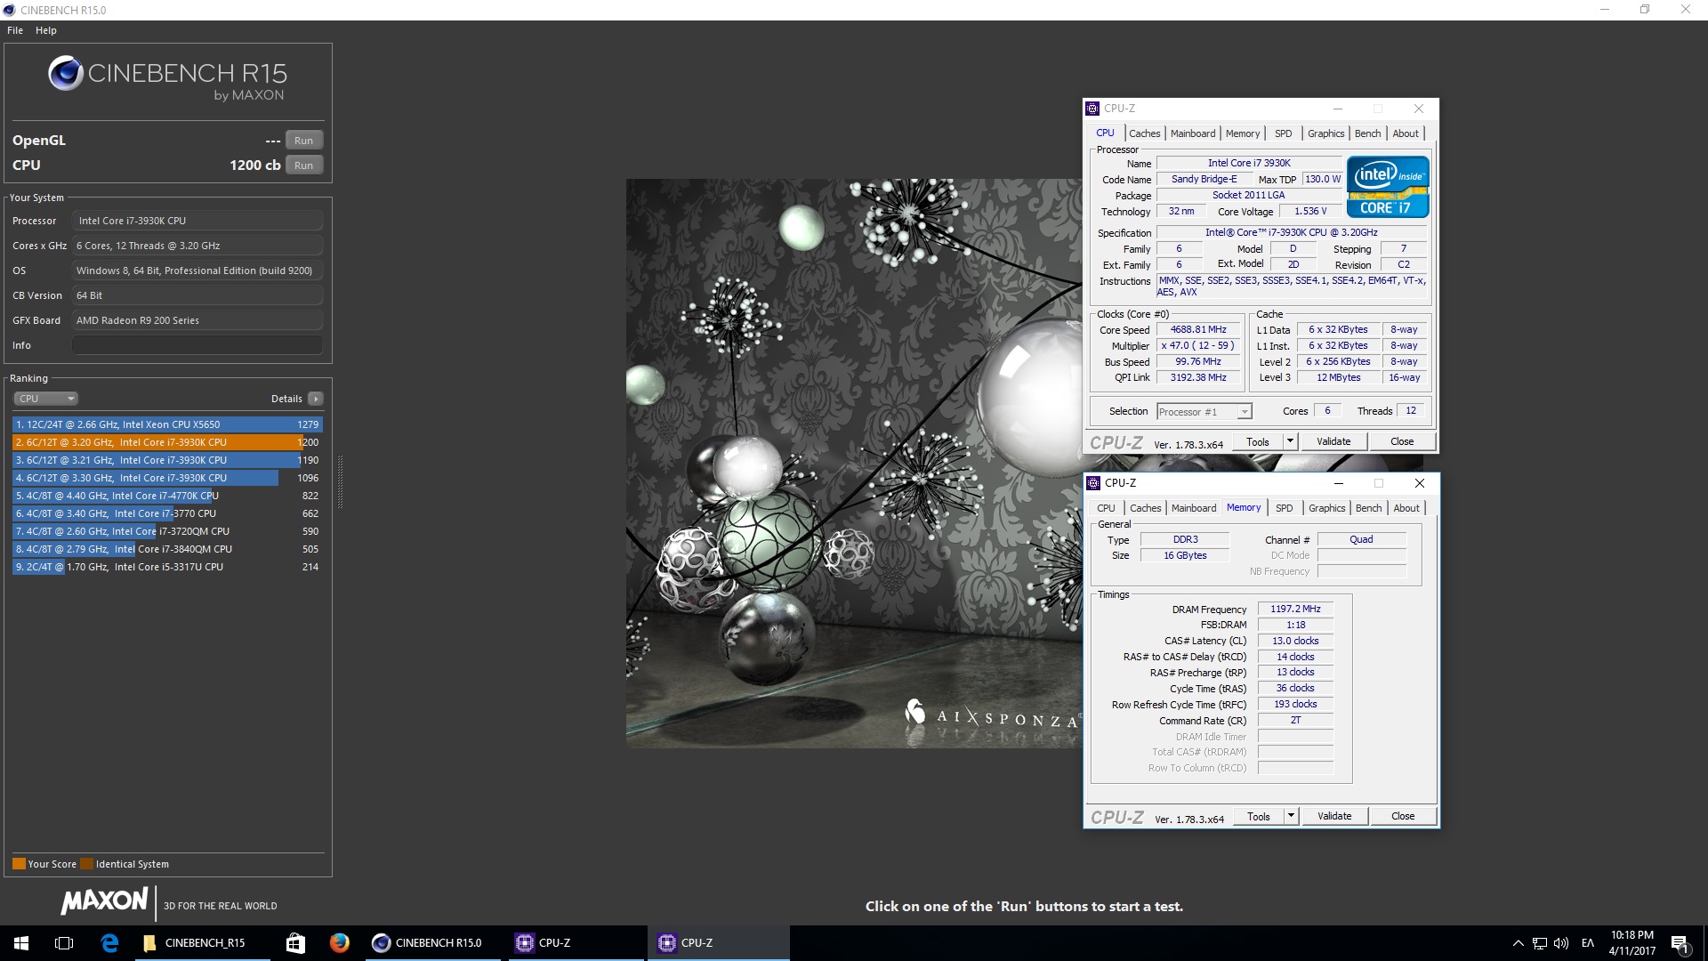Open Bench tab in lower CPU-Z window
The height and width of the screenshot is (961, 1708).
(x=1369, y=508)
